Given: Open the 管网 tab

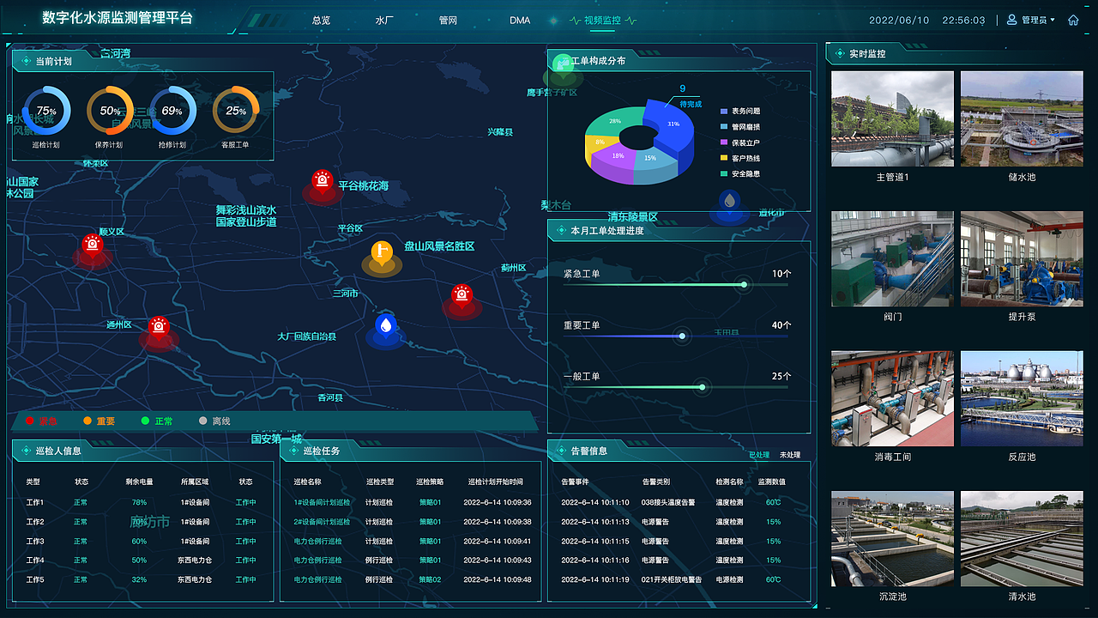Looking at the screenshot, I should [448, 20].
